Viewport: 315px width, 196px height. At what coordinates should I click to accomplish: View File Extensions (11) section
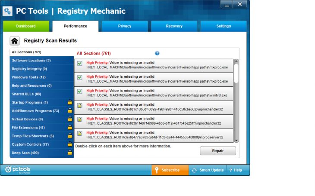(x=42, y=128)
